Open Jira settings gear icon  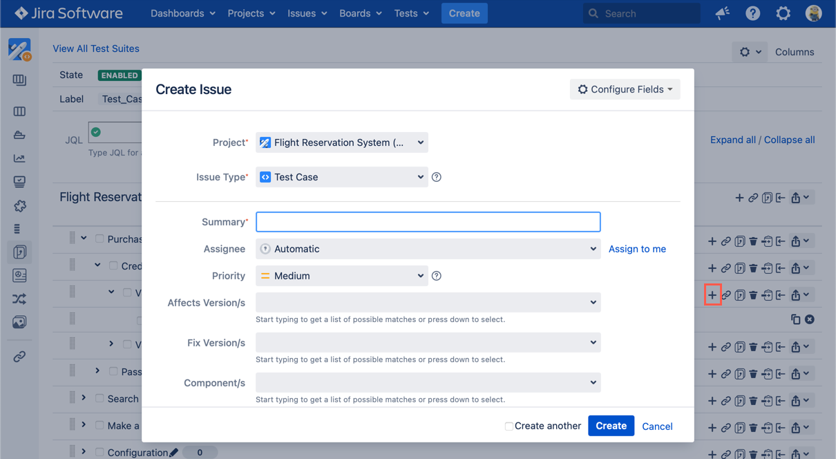[x=783, y=13]
